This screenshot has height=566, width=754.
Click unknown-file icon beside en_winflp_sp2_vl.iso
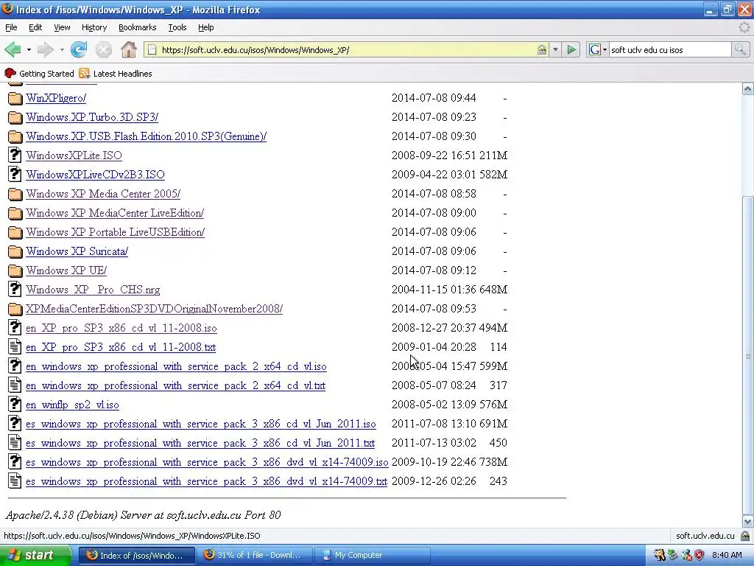click(15, 405)
